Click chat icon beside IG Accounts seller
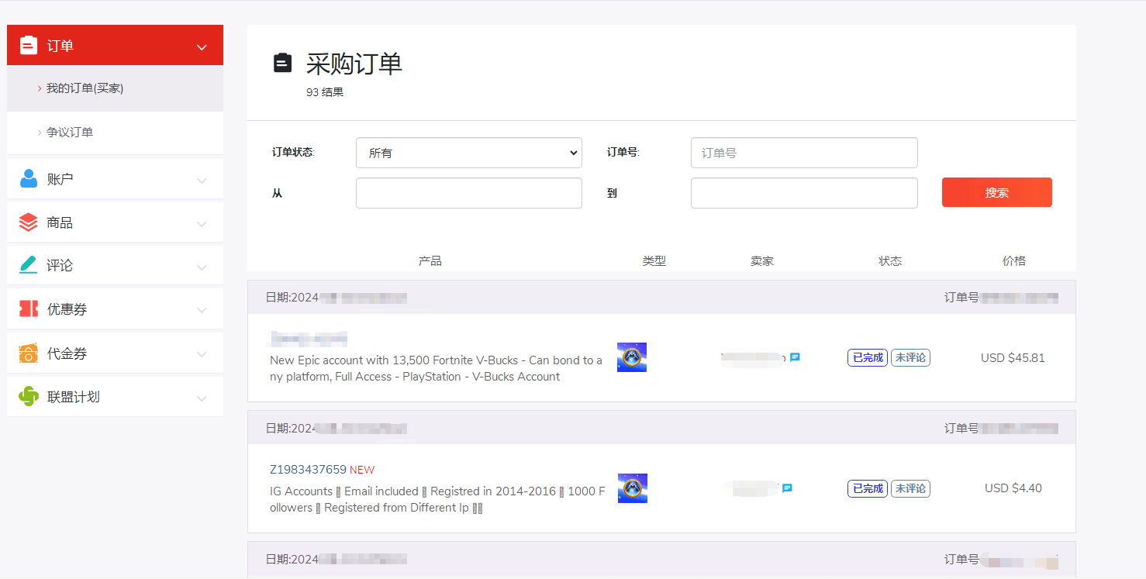The image size is (1146, 579). point(787,488)
